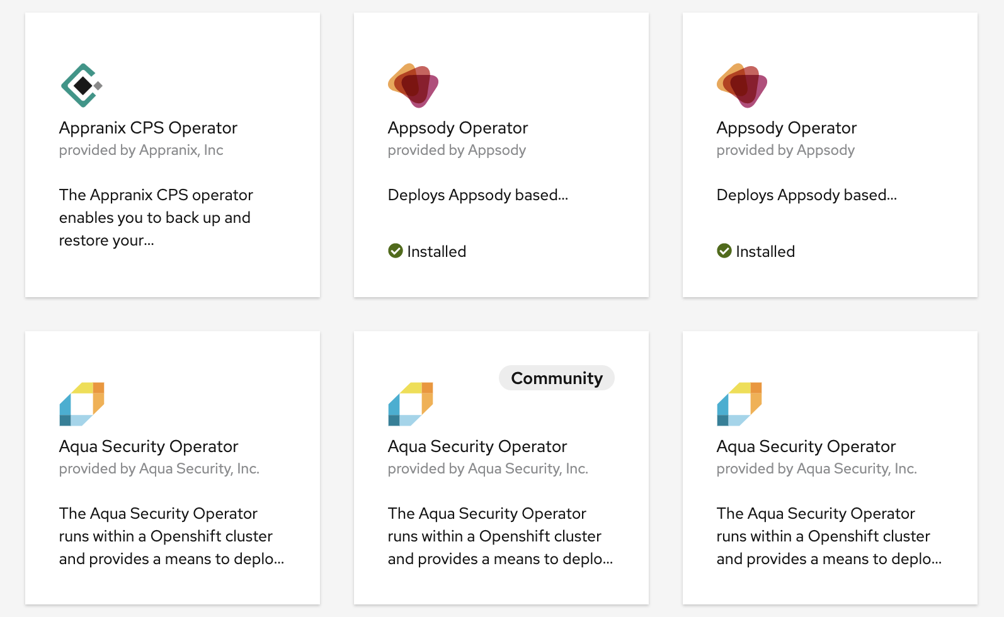Click Appsody logo on card above the rightmost Aqua card
Viewport: 1004px width, 617px height.
742,85
